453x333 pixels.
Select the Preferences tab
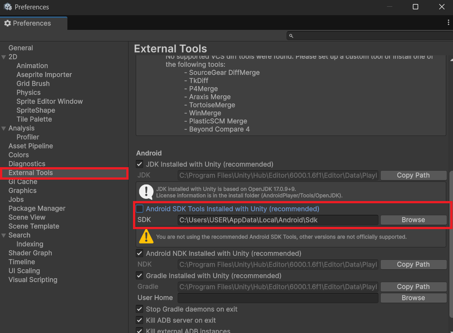[33, 23]
